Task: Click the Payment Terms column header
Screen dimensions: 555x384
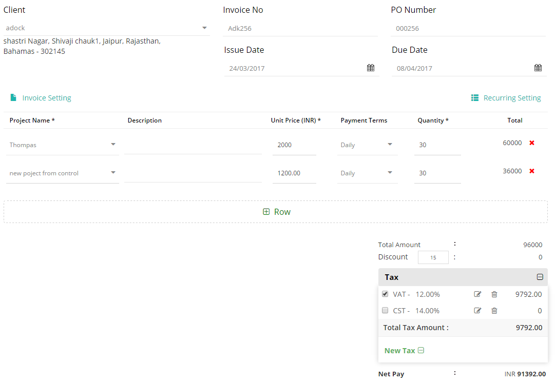Action: [x=364, y=120]
